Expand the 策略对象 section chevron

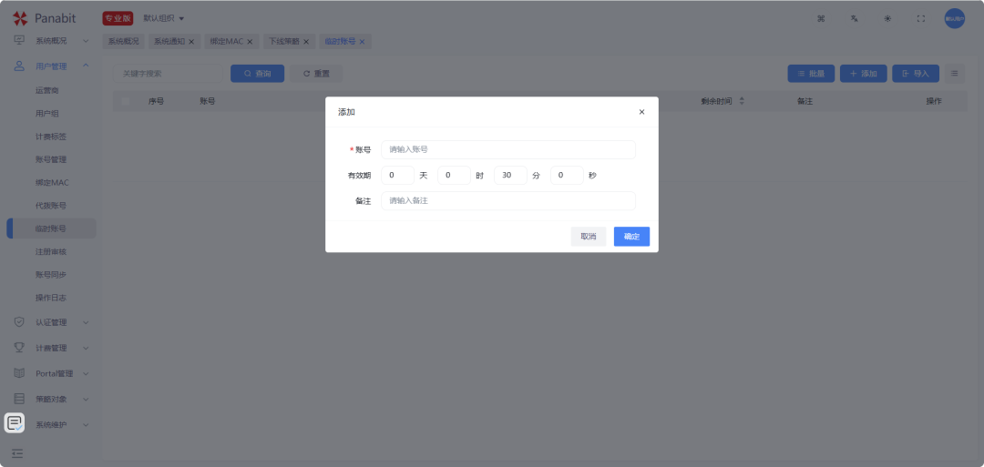click(86, 399)
